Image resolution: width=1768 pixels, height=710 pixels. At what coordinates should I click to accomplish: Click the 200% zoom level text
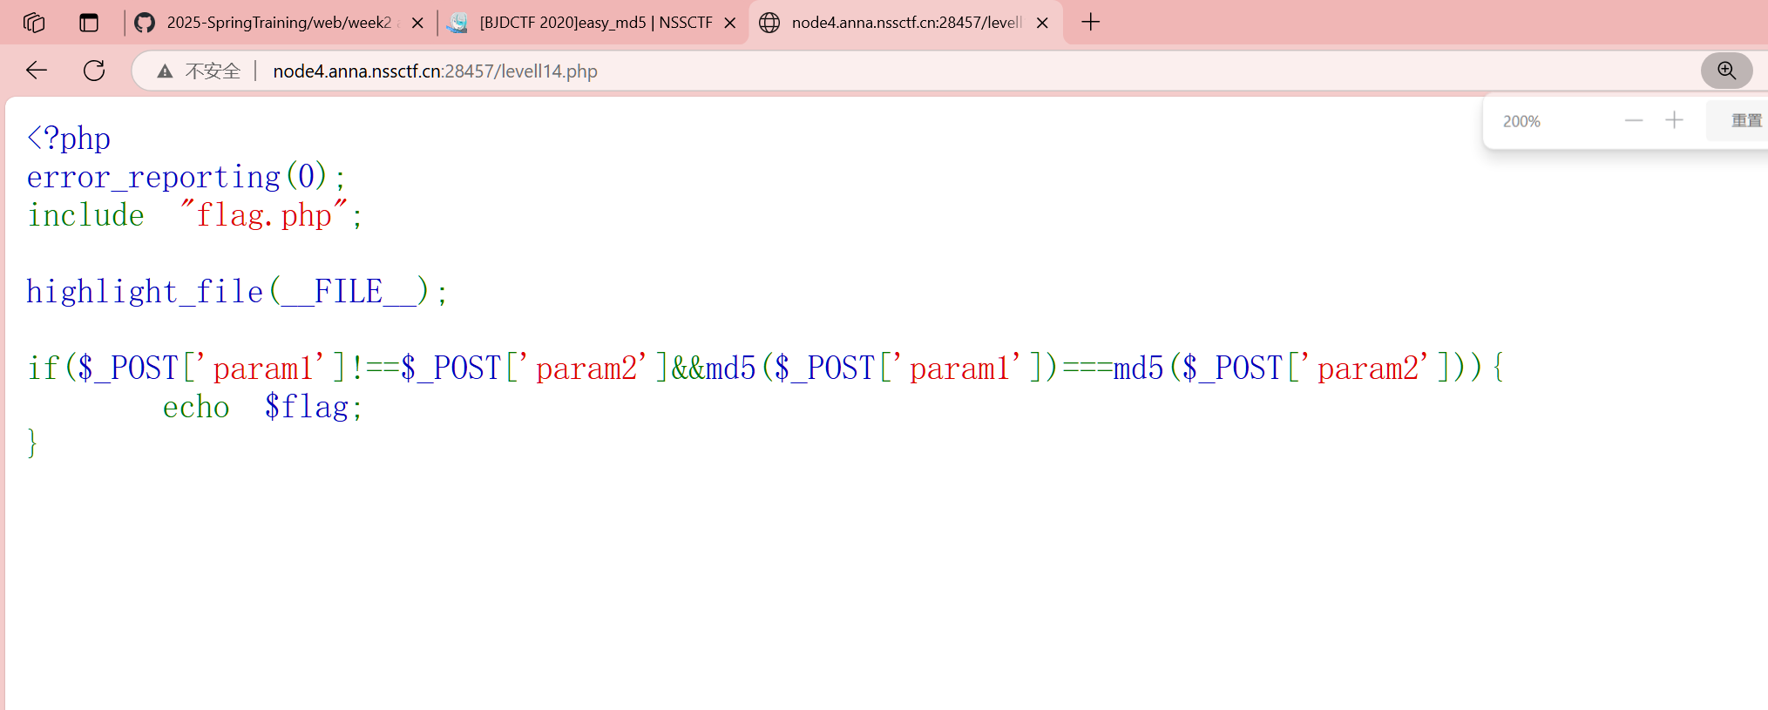click(1521, 122)
